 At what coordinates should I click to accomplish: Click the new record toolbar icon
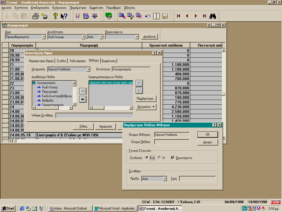tap(122, 16)
